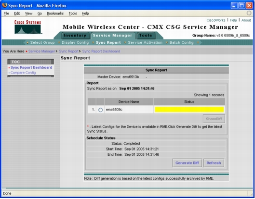Open Select Group sub-navigation item
Viewport: 255px width, 199px height.
pos(42,43)
